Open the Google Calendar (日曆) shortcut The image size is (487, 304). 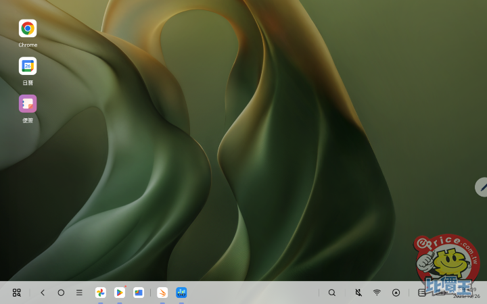pyautogui.click(x=28, y=66)
